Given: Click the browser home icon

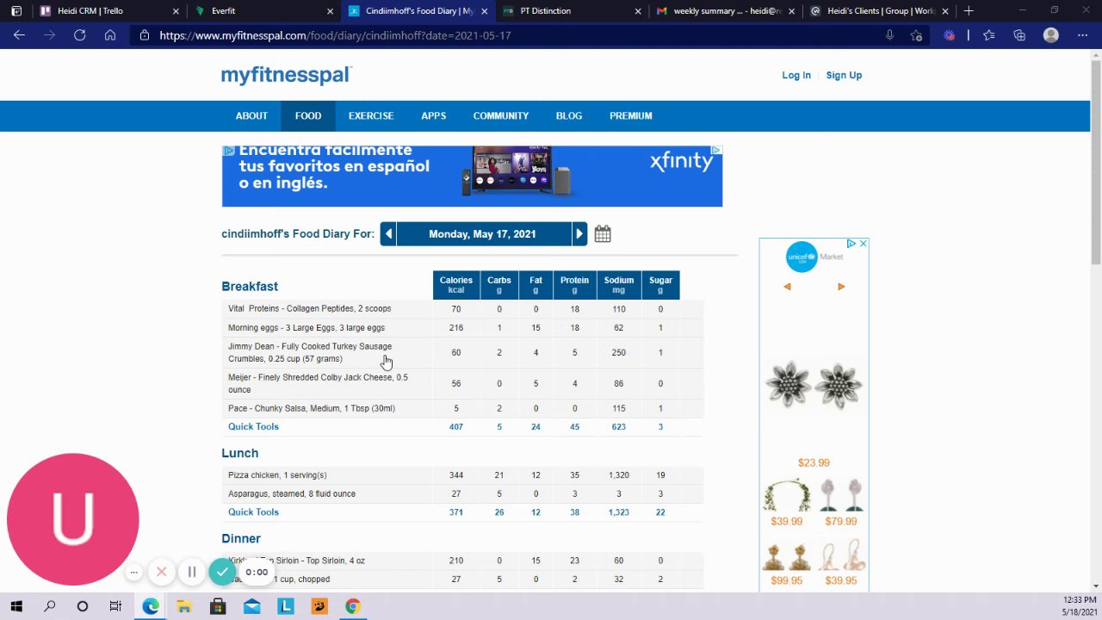Looking at the screenshot, I should click(110, 35).
